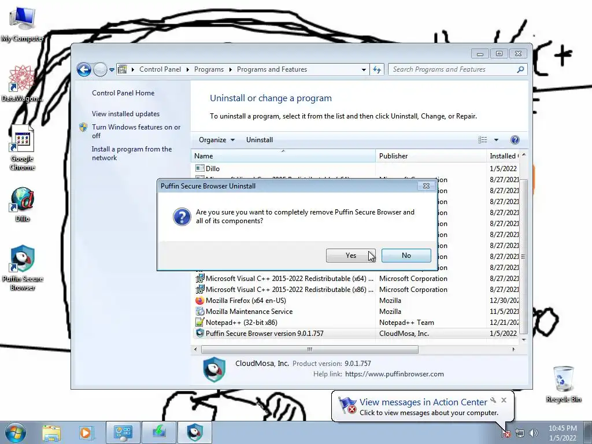Open the Recycle Bin
This screenshot has width=592, height=444.
coord(563,384)
